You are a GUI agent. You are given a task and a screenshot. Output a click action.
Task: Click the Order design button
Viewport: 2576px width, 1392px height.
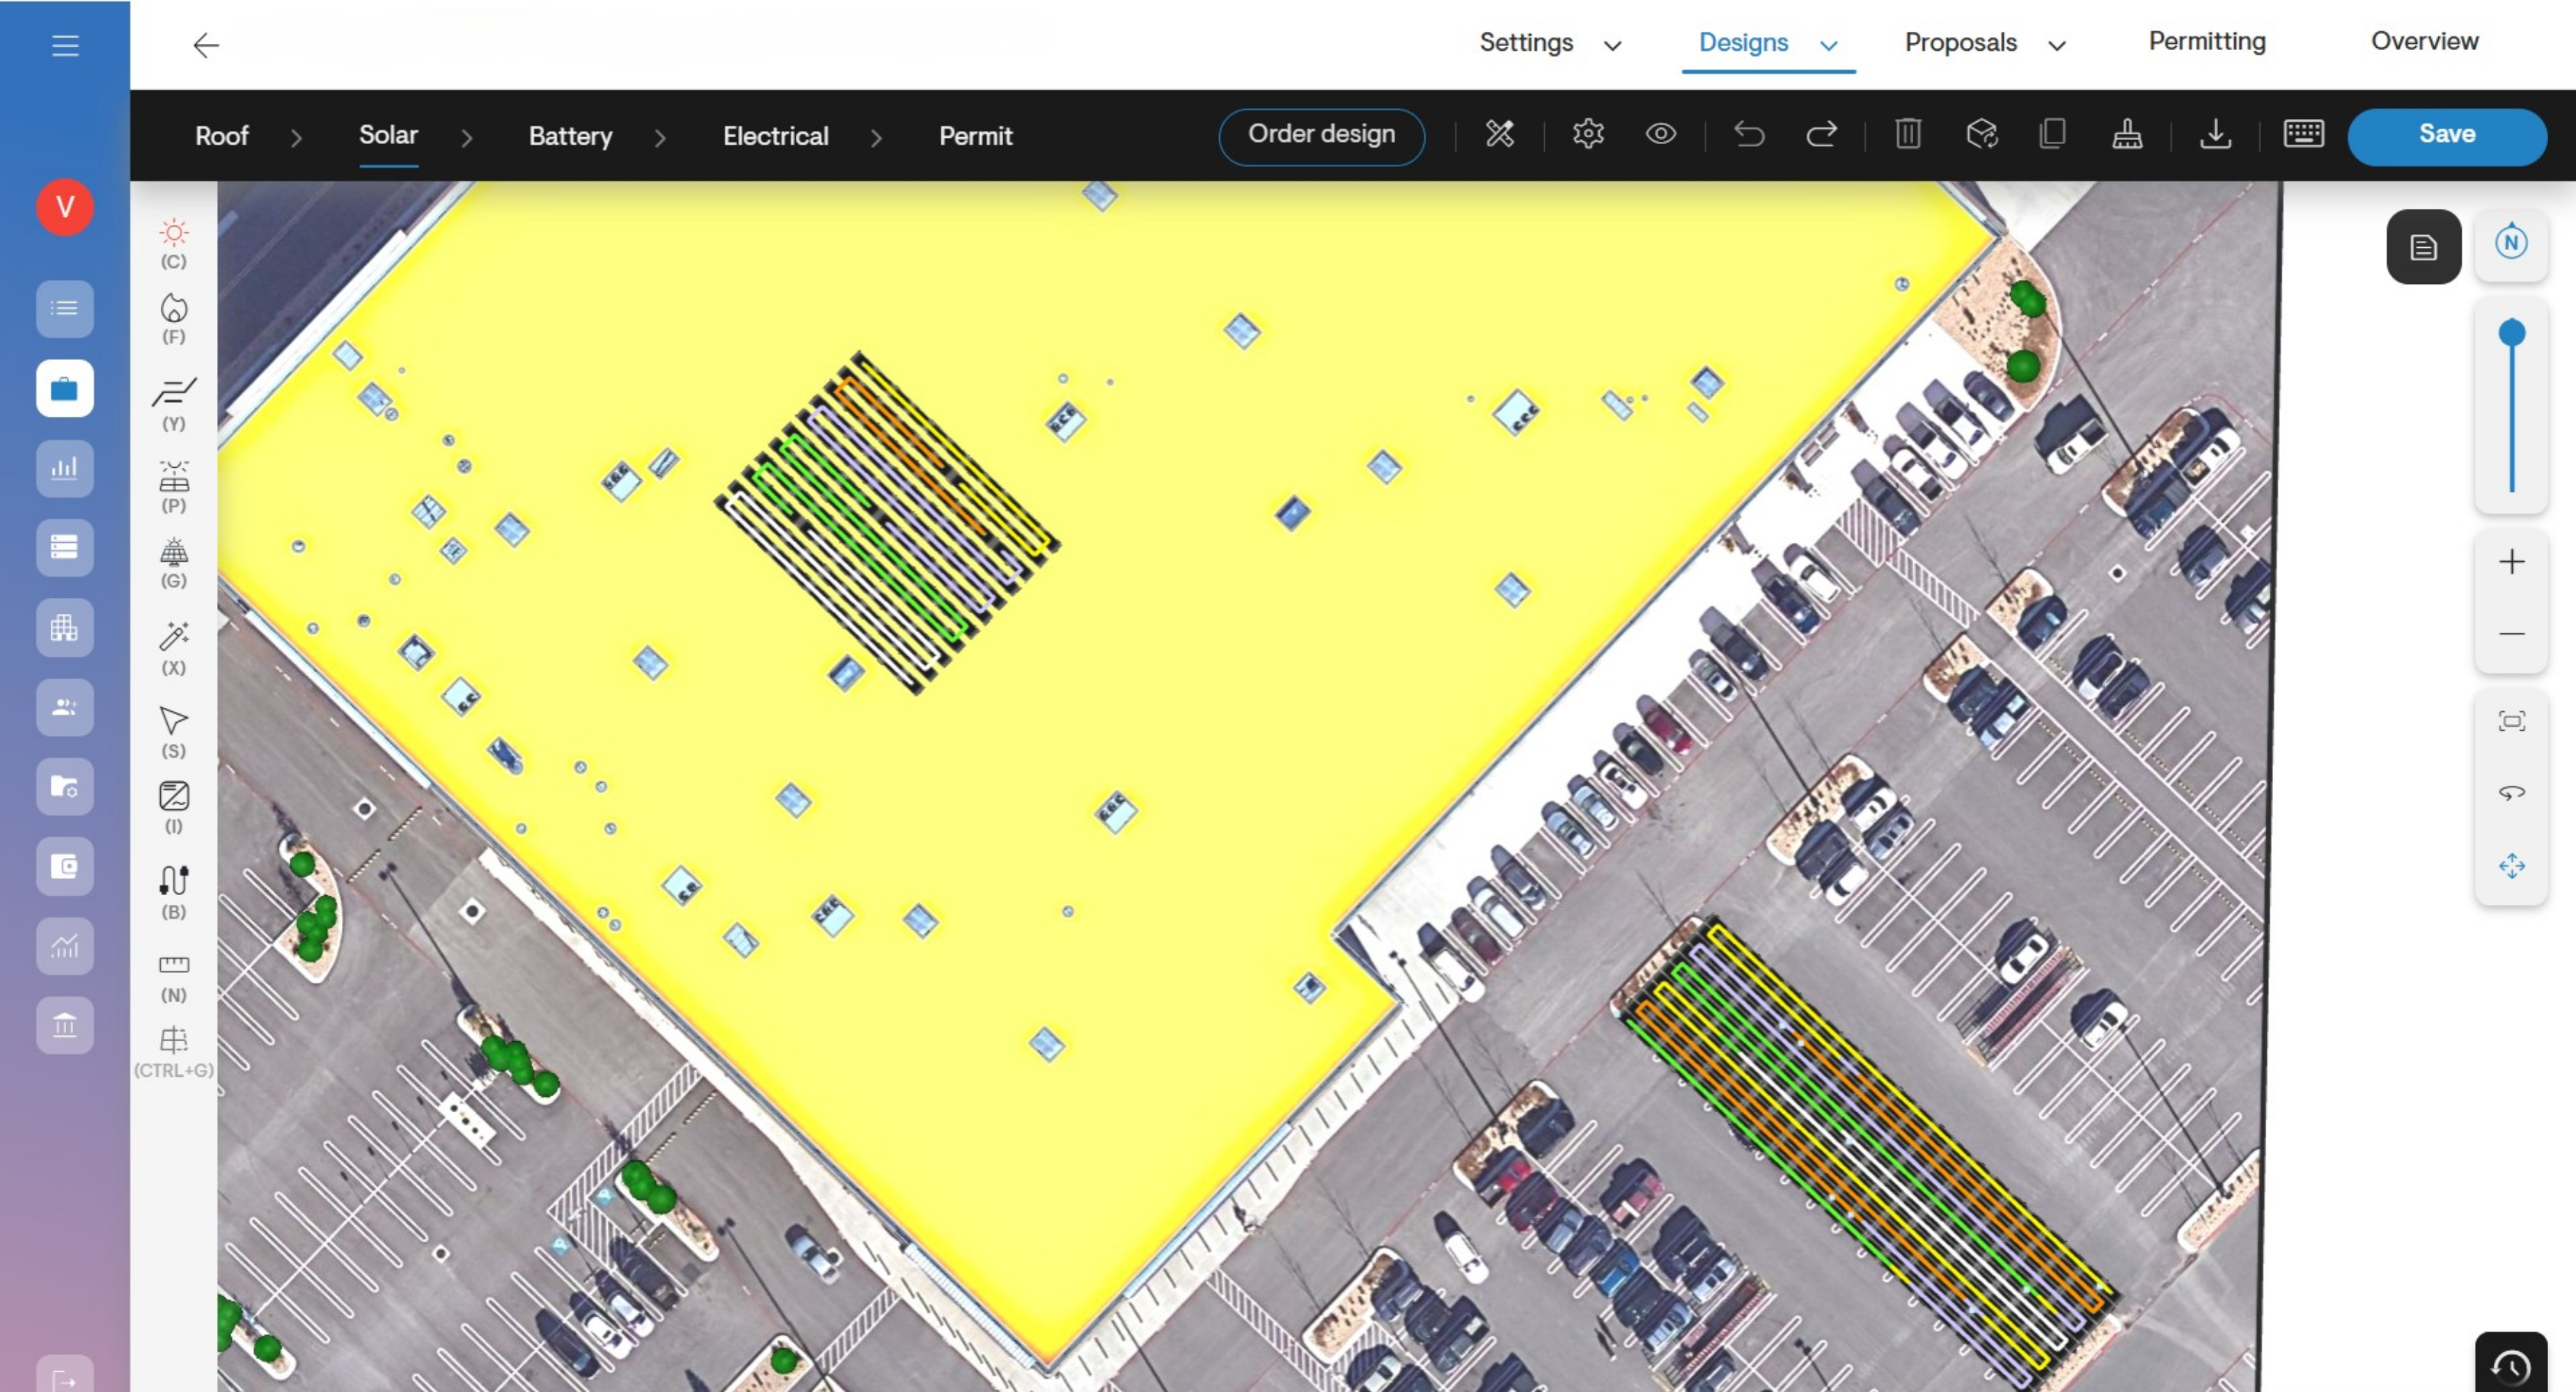click(1321, 136)
